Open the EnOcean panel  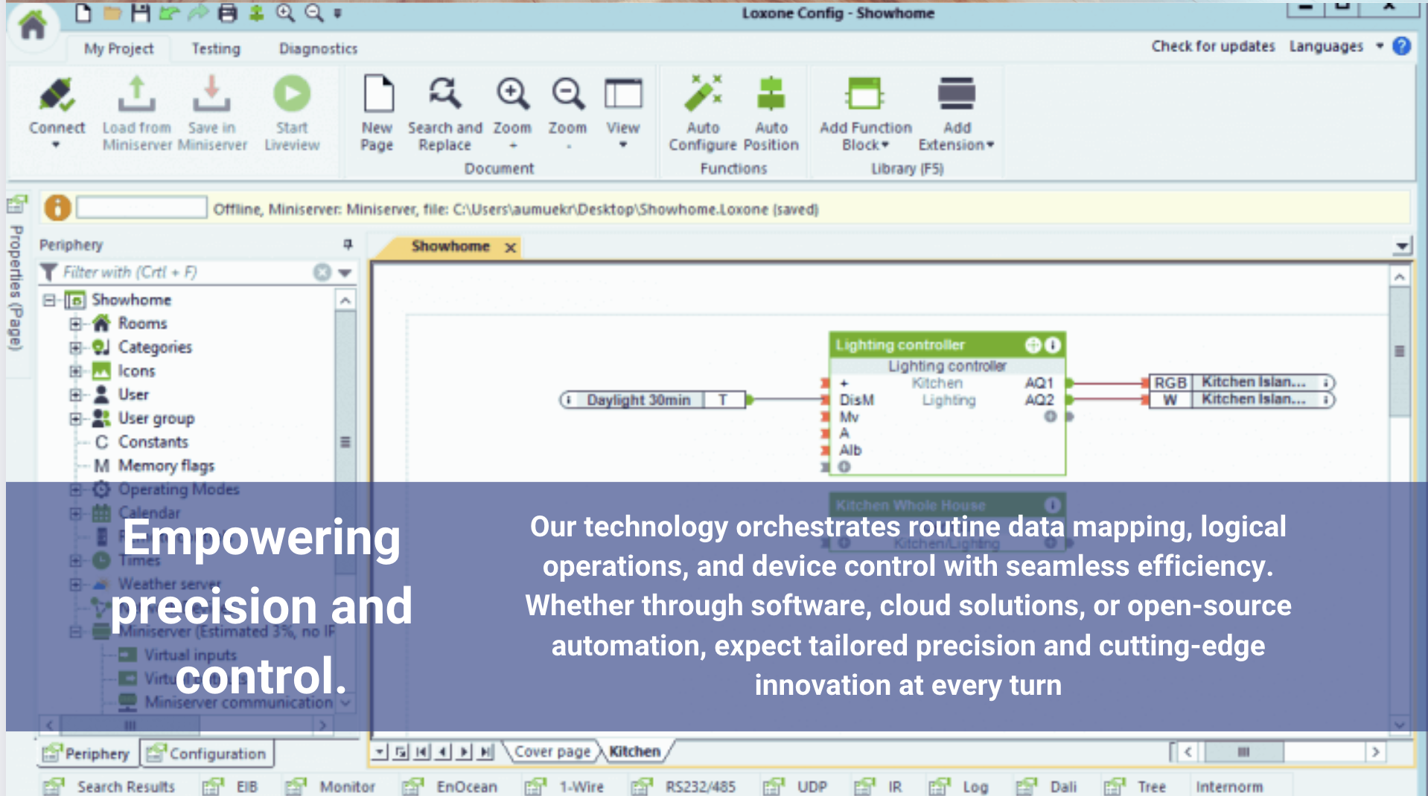pyautogui.click(x=449, y=786)
